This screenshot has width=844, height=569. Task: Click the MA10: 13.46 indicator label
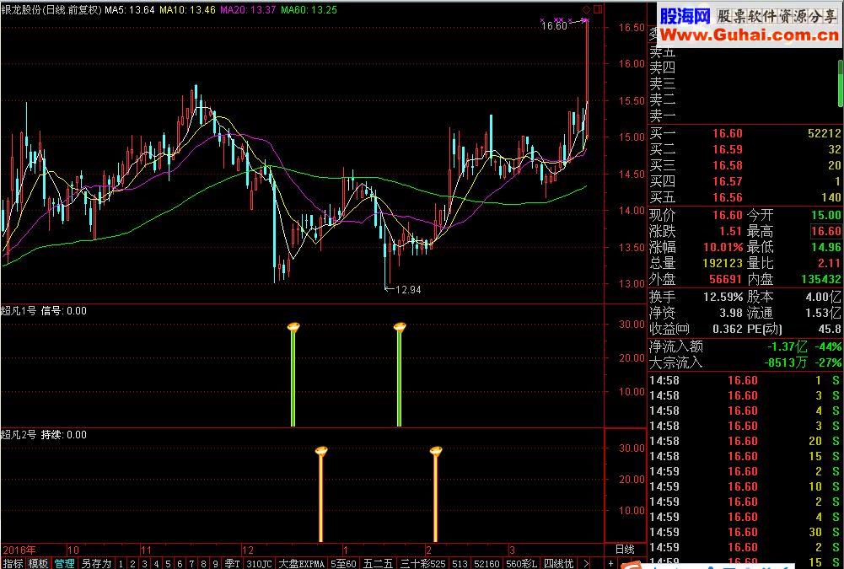coord(187,9)
